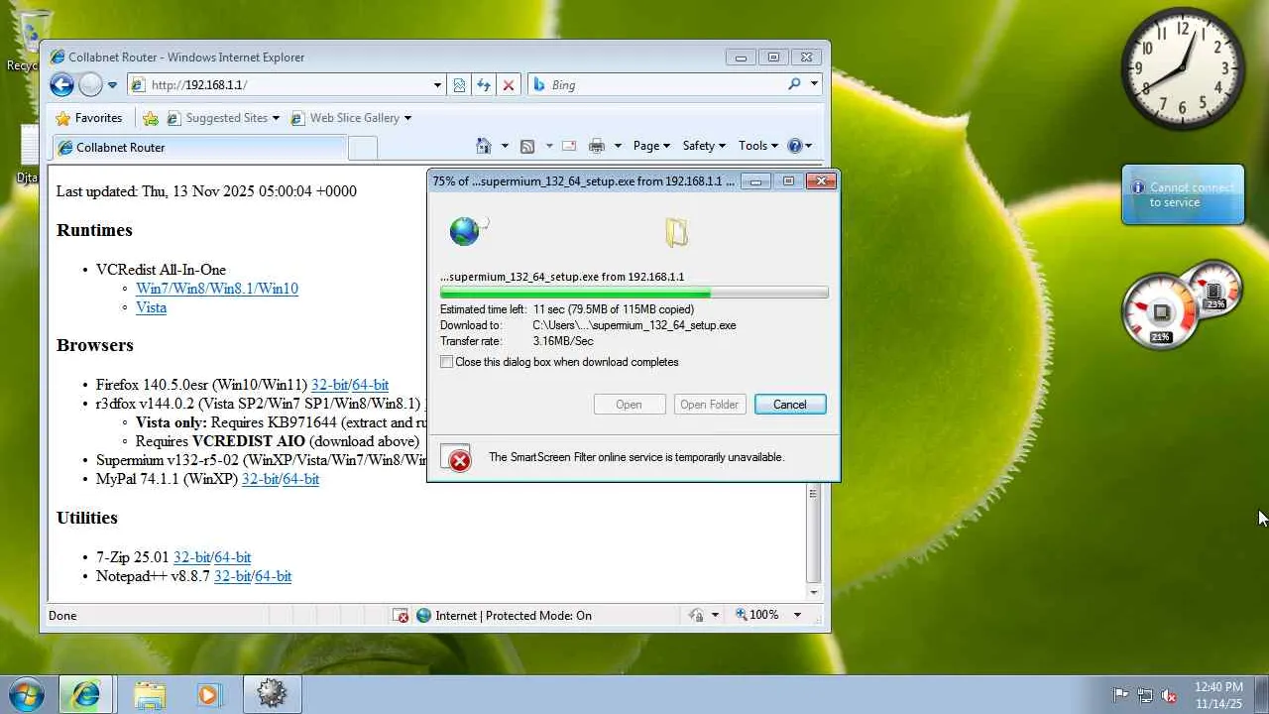1269x714 pixels.
Task: Click the privacy lock icon in status bar
Action: tap(696, 616)
